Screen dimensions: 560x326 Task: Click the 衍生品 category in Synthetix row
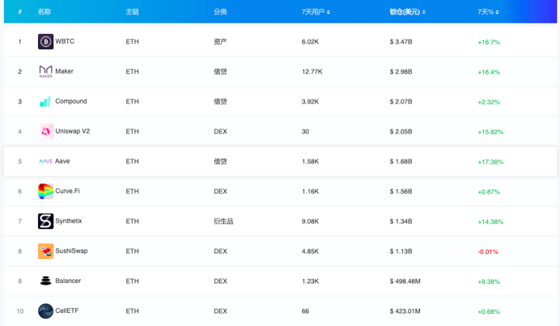(223, 222)
